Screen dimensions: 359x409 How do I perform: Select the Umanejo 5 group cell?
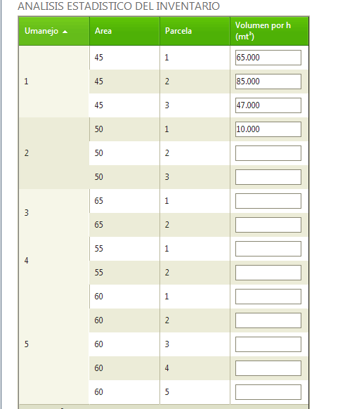click(x=54, y=344)
